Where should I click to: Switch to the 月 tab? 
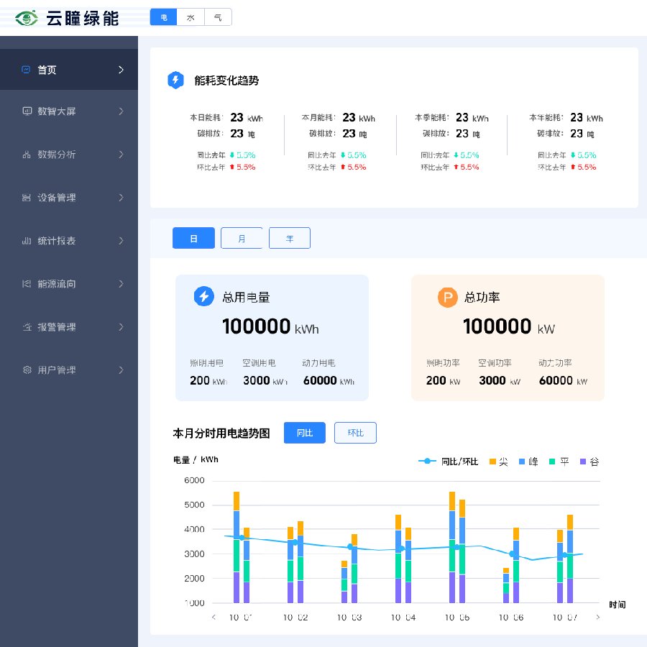(241, 238)
